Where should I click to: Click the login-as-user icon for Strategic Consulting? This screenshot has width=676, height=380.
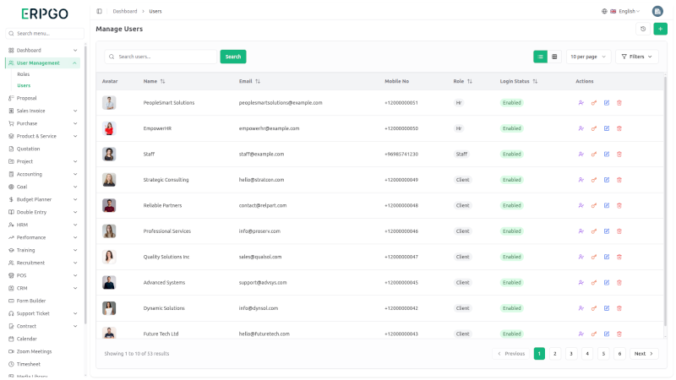pyautogui.click(x=581, y=180)
